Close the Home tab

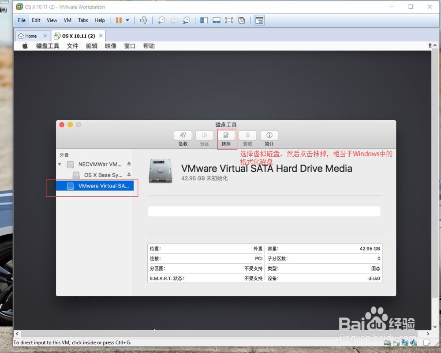coord(45,36)
